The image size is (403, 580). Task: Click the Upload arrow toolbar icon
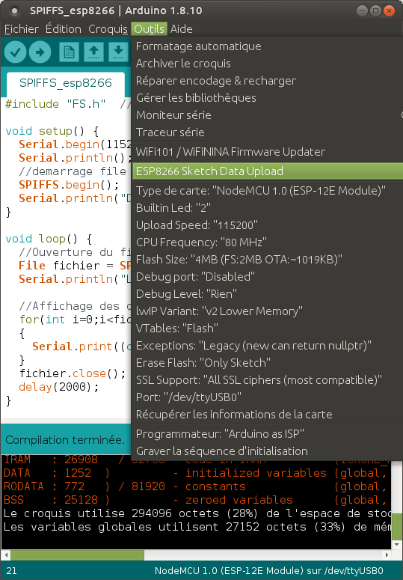40,52
